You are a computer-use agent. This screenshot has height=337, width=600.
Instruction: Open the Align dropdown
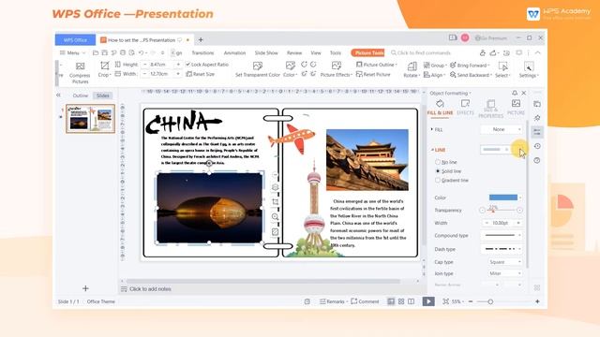click(x=434, y=75)
